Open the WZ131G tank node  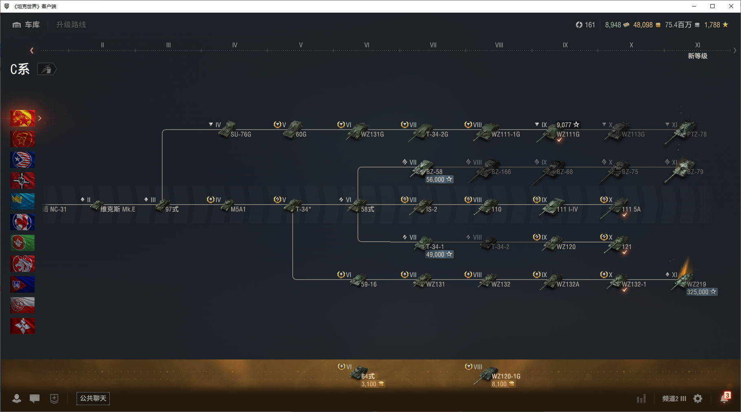pyautogui.click(x=360, y=130)
